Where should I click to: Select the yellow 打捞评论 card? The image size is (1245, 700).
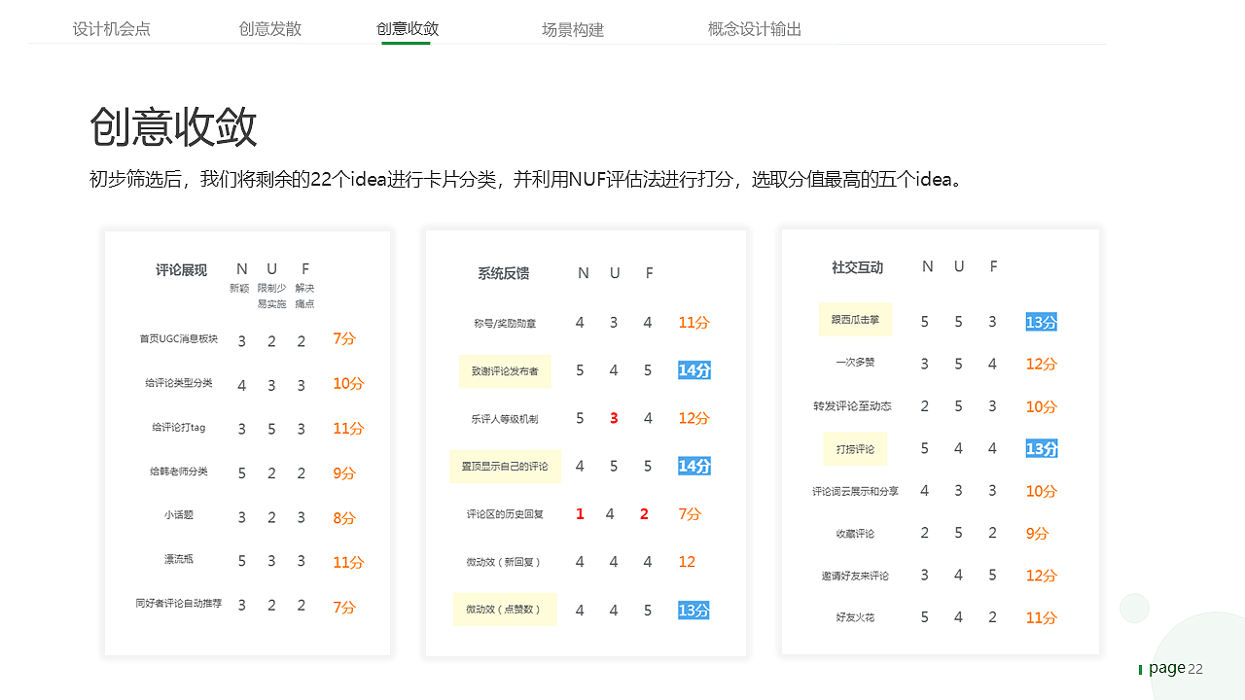coord(855,449)
